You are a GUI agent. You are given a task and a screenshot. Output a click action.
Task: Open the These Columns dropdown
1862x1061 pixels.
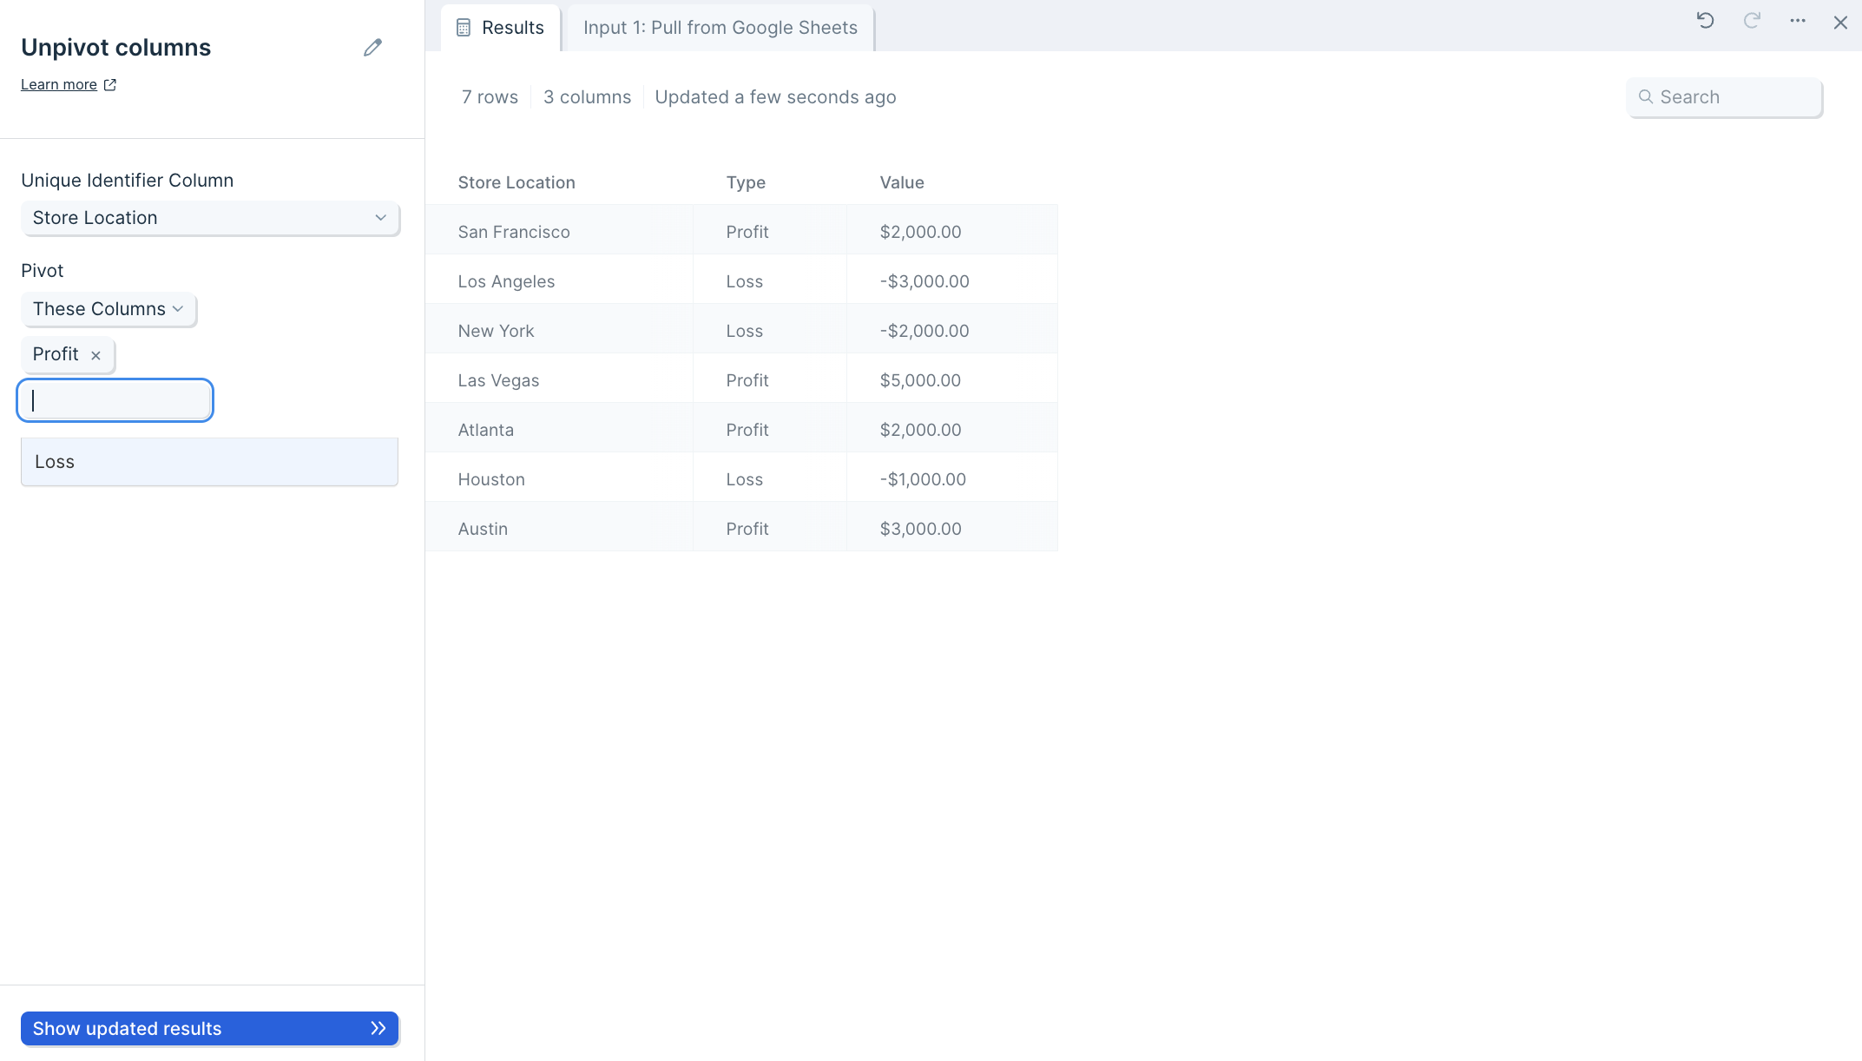[109, 309]
